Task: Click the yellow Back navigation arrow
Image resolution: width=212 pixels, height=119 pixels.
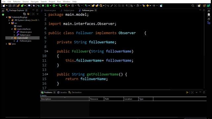Action: click(x=148, y=6)
